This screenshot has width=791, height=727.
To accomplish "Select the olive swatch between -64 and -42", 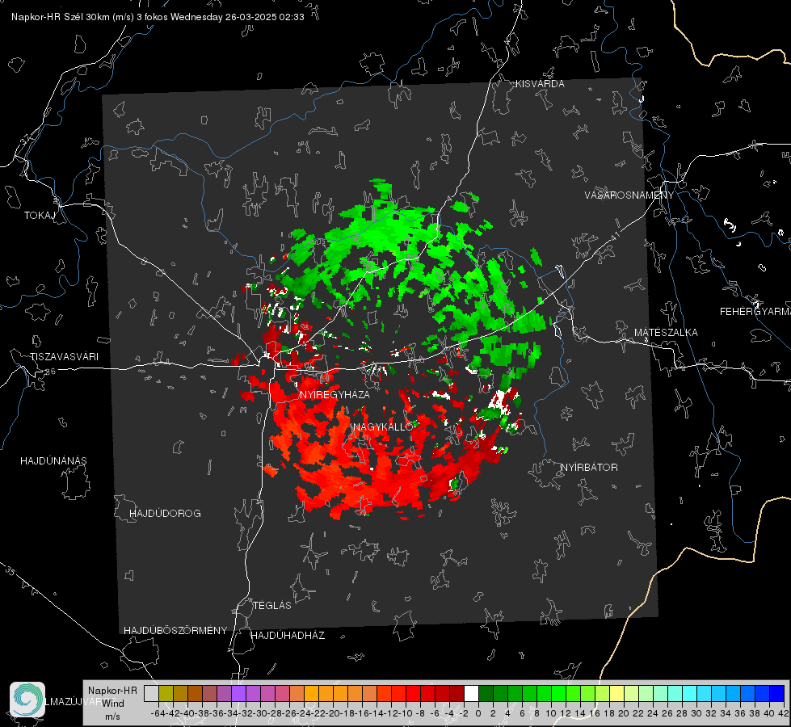I will click(x=166, y=693).
